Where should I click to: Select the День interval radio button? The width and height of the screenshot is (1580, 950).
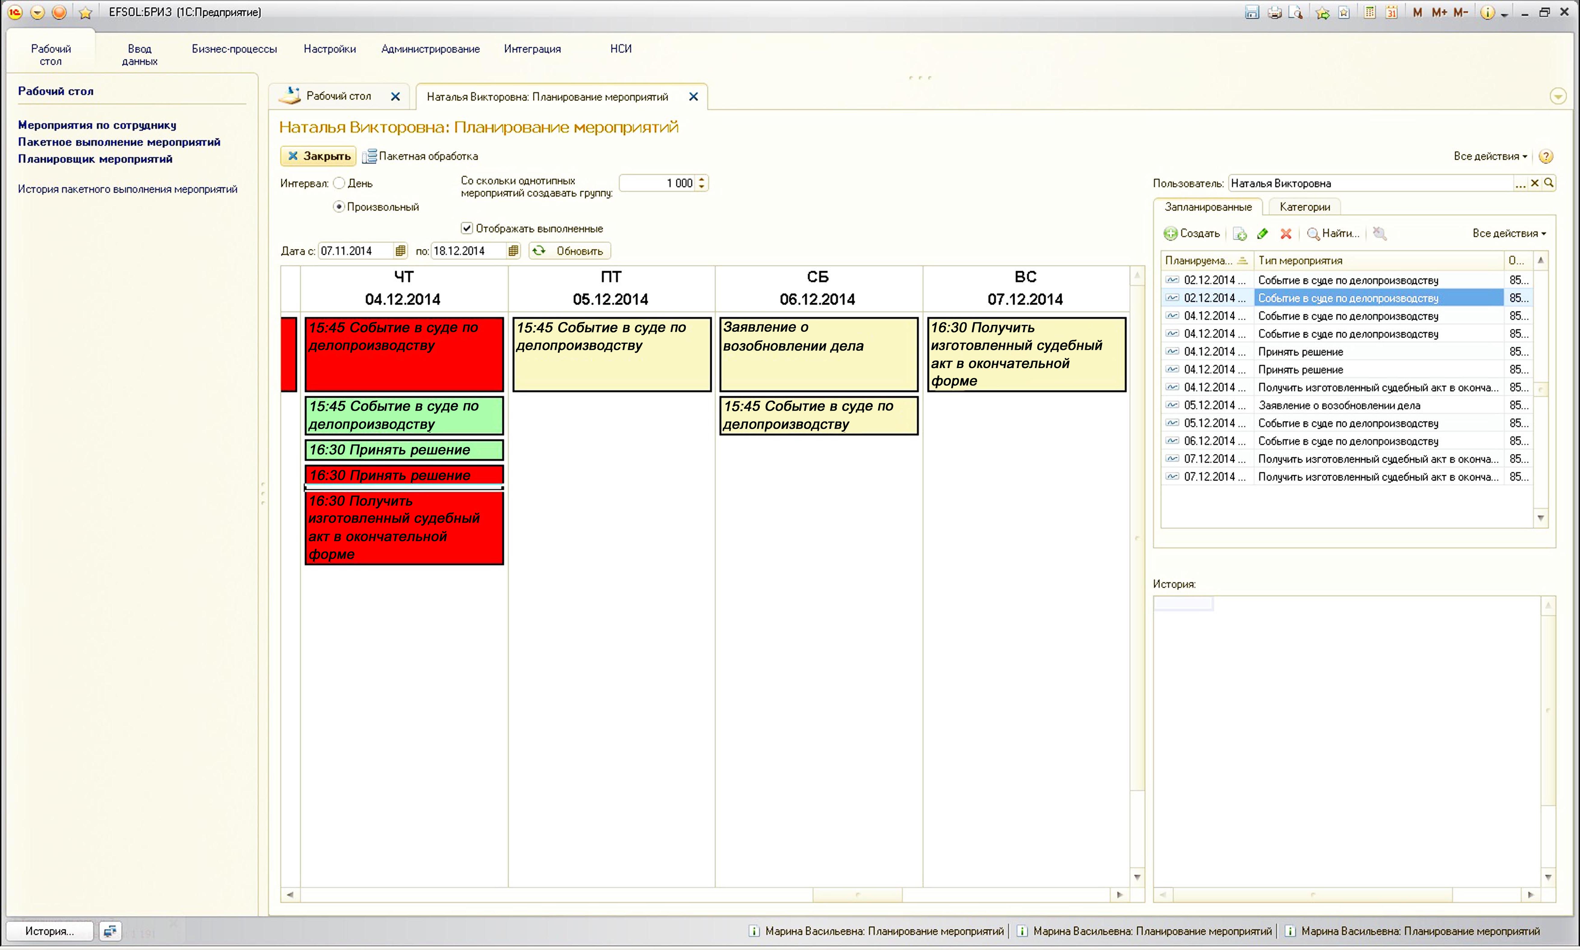click(339, 183)
